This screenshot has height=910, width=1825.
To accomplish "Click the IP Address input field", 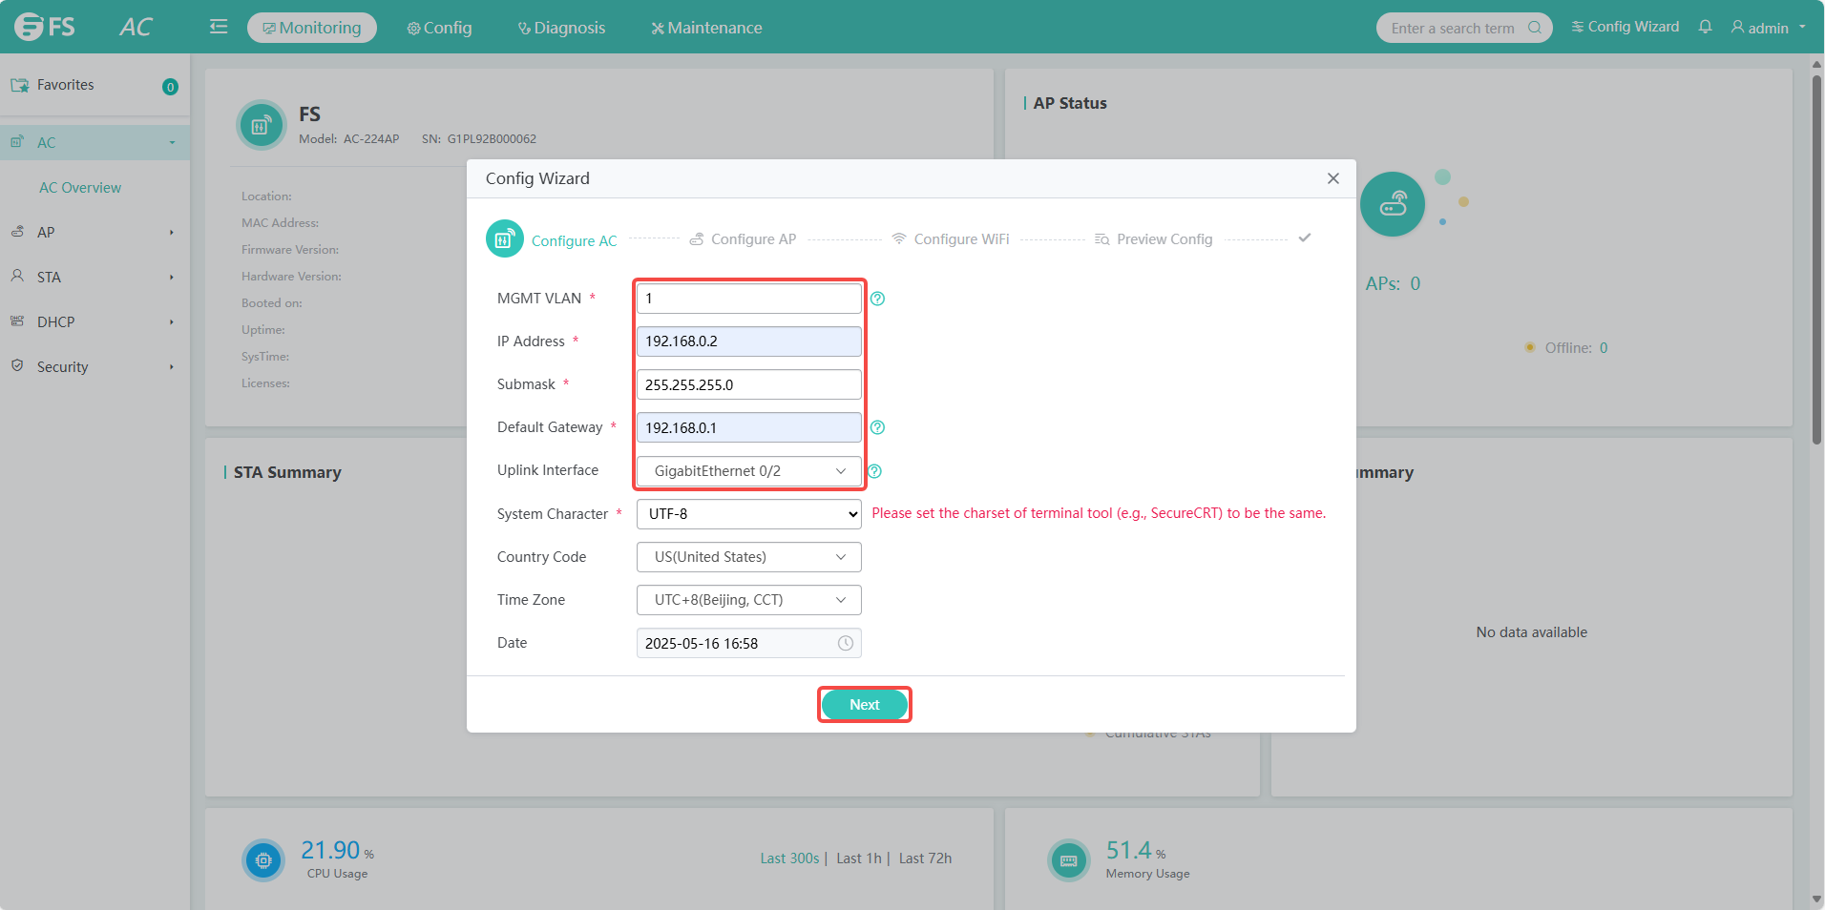I will point(748,341).
